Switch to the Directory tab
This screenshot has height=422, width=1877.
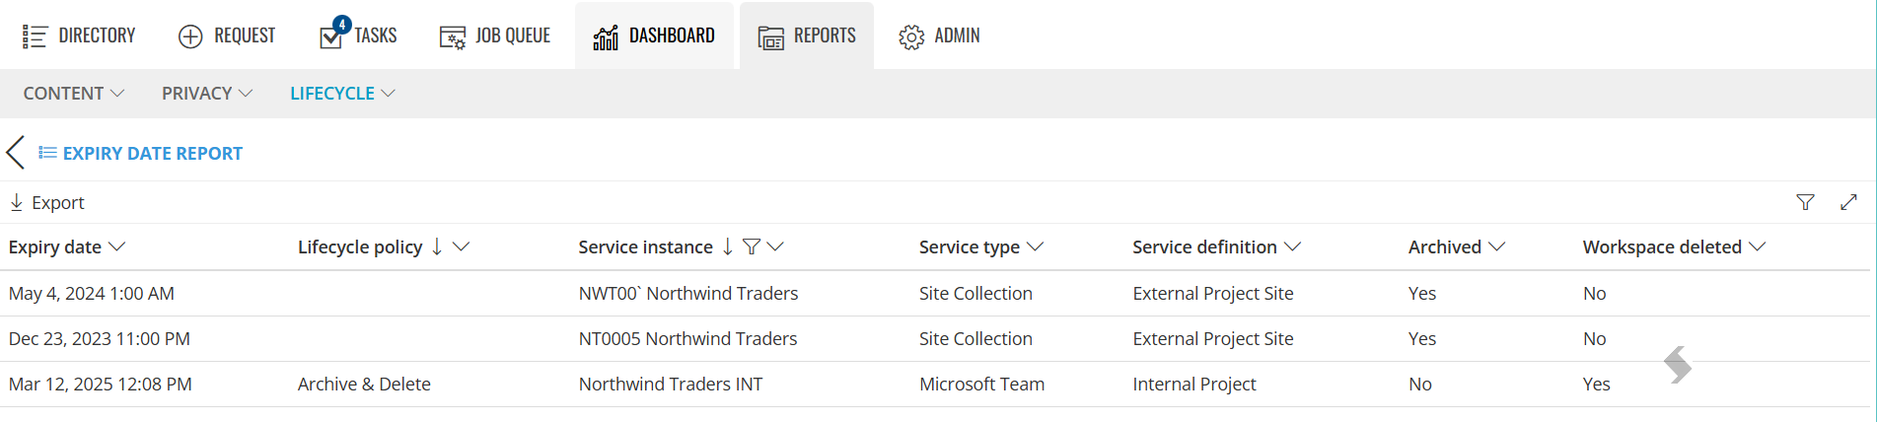coord(79,35)
